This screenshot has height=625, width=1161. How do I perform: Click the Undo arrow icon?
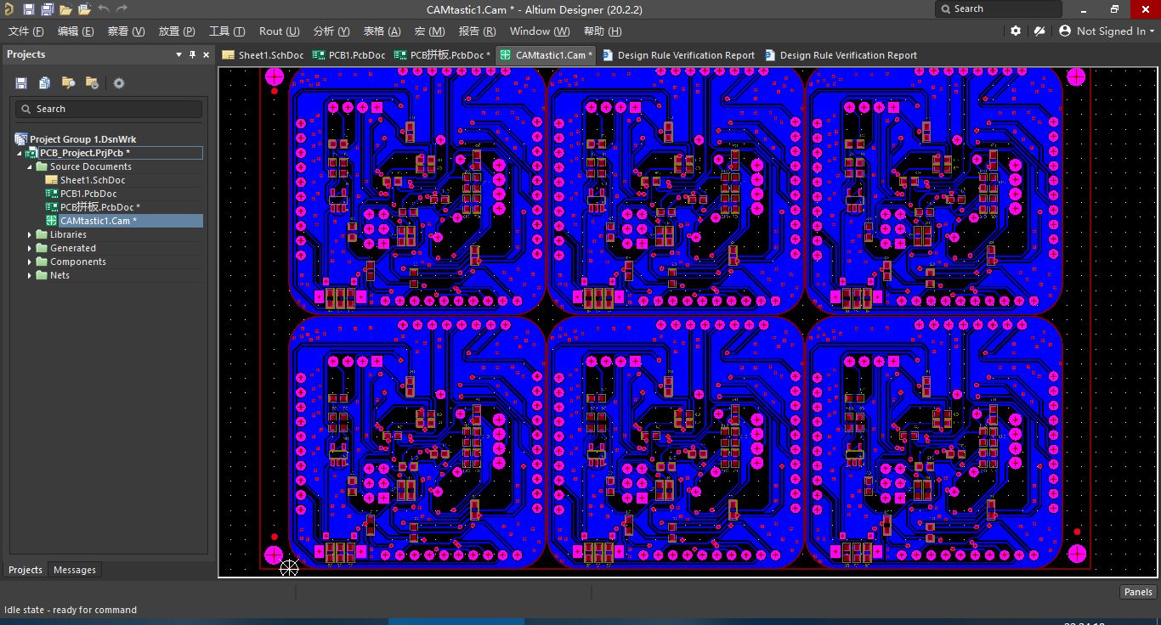tap(103, 8)
